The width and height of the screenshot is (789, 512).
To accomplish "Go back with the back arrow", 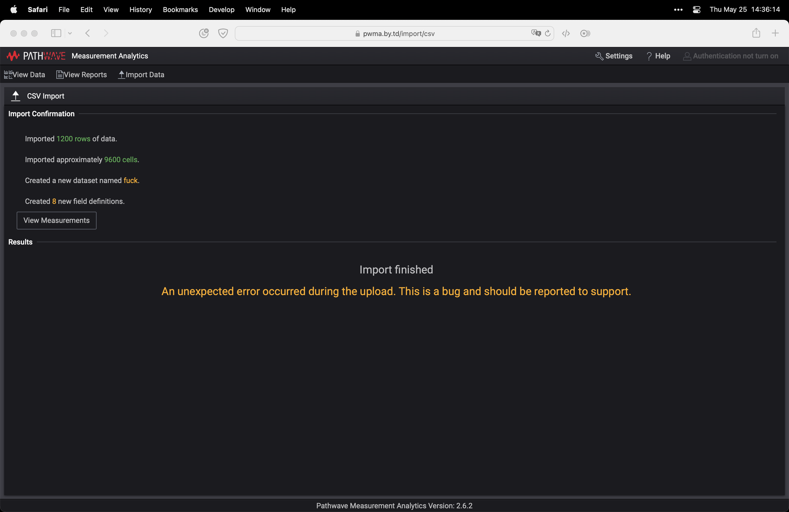I will click(88, 33).
